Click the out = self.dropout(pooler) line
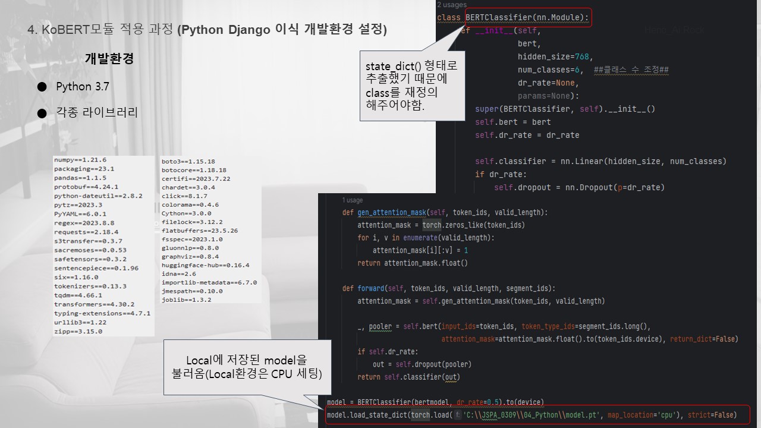 [422, 364]
